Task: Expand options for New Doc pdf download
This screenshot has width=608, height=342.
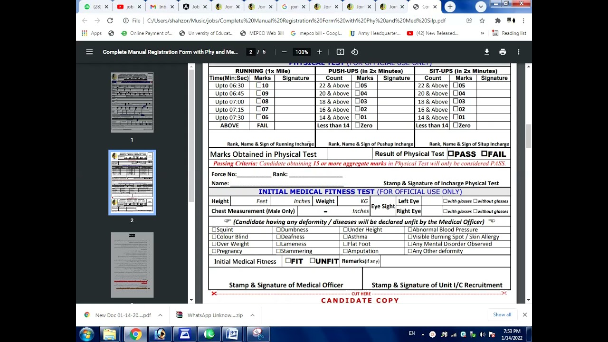Action: click(x=160, y=315)
